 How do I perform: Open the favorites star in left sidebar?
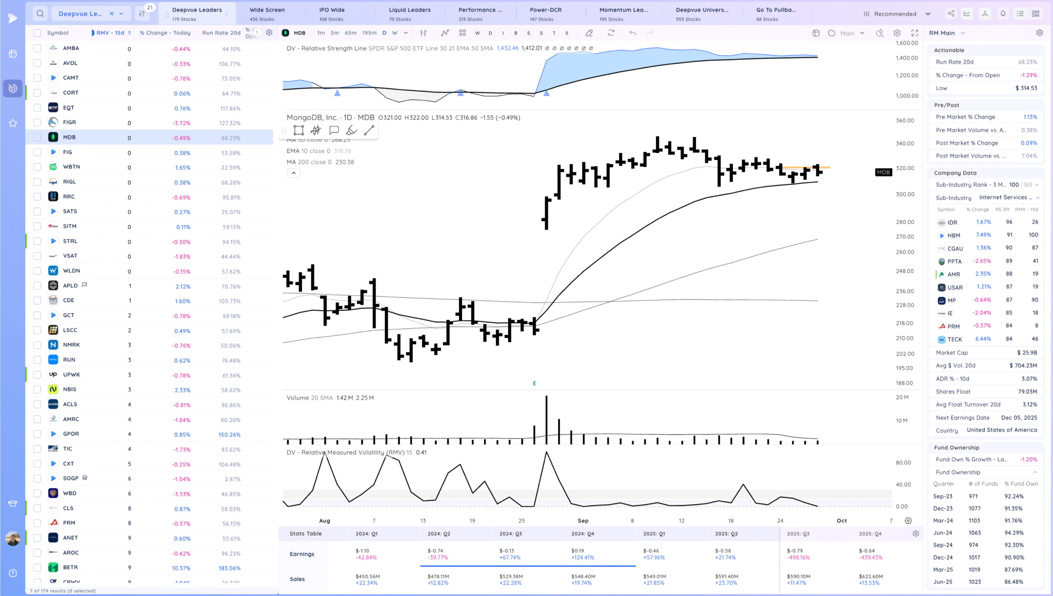click(x=13, y=123)
